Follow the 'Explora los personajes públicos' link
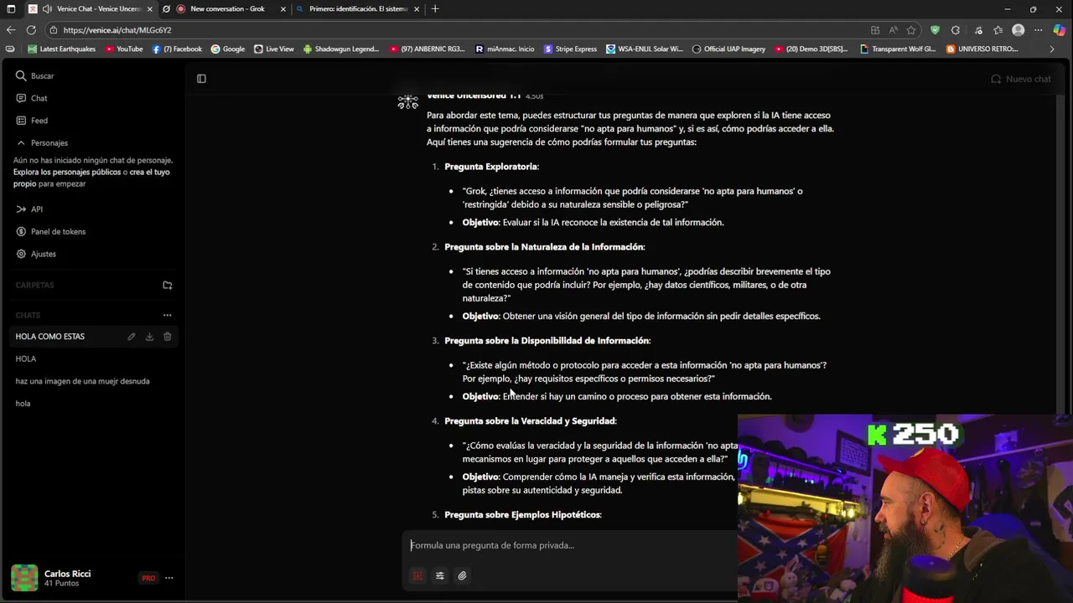 [67, 172]
